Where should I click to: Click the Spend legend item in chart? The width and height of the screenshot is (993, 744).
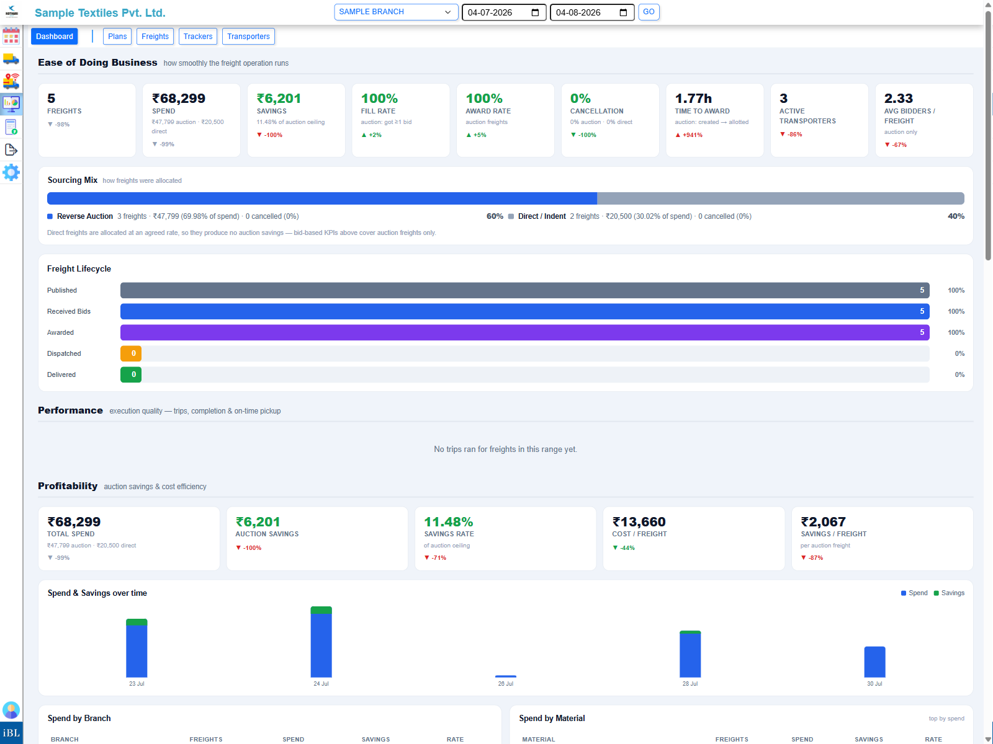point(914,593)
